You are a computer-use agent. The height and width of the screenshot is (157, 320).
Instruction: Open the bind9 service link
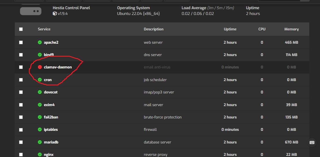click(x=49, y=55)
